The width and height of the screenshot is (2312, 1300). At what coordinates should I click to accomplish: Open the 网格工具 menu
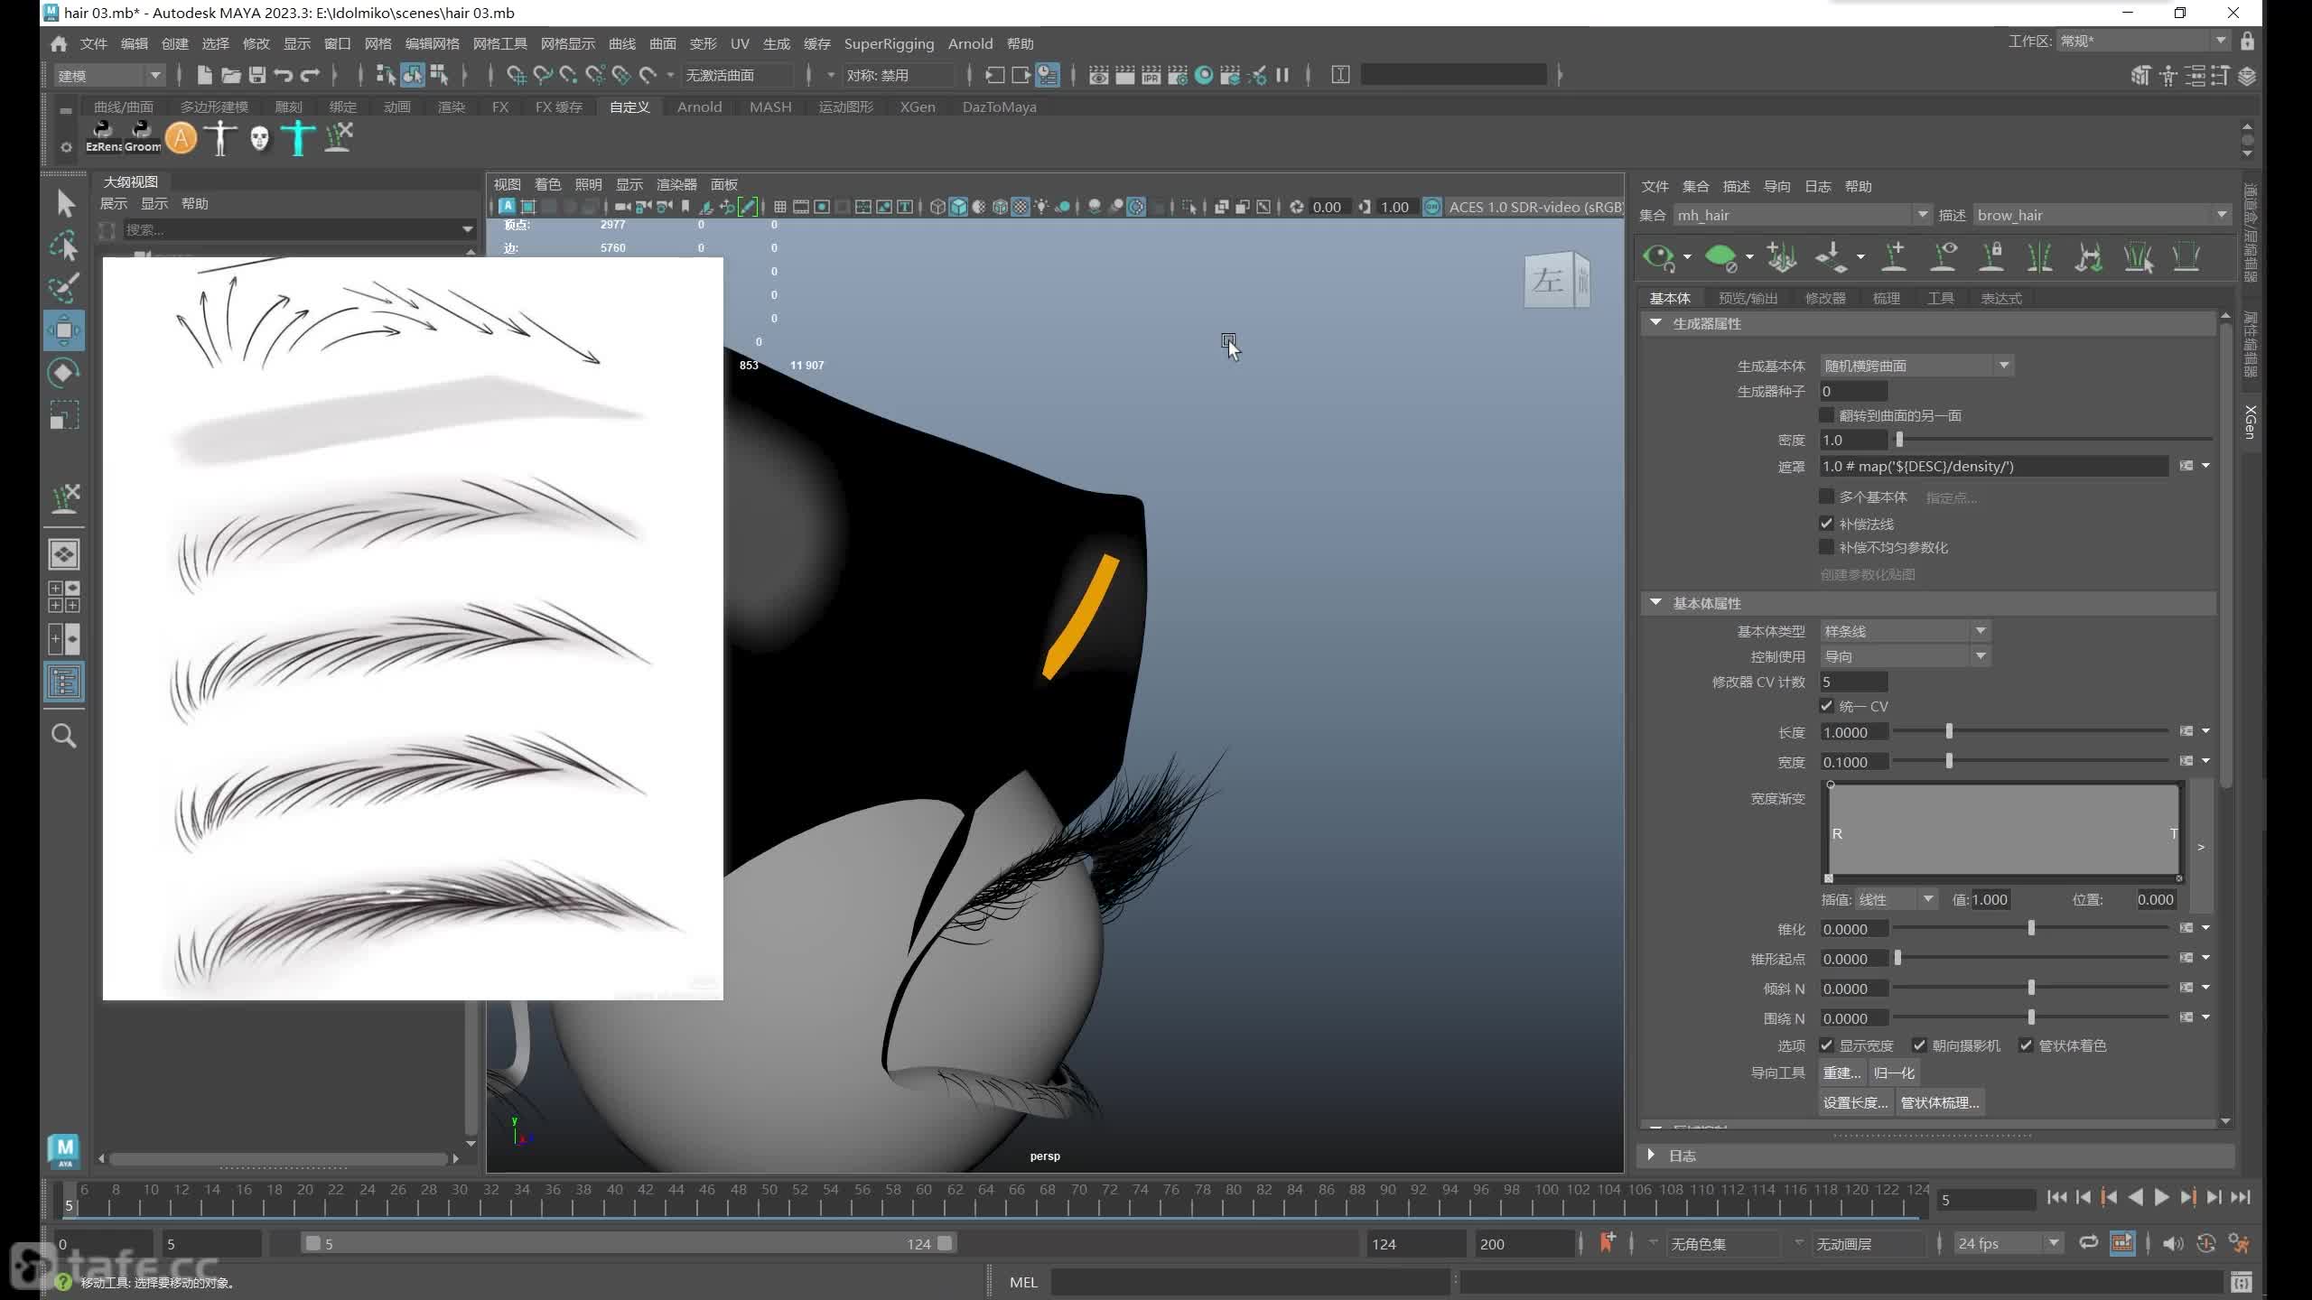pos(499,43)
